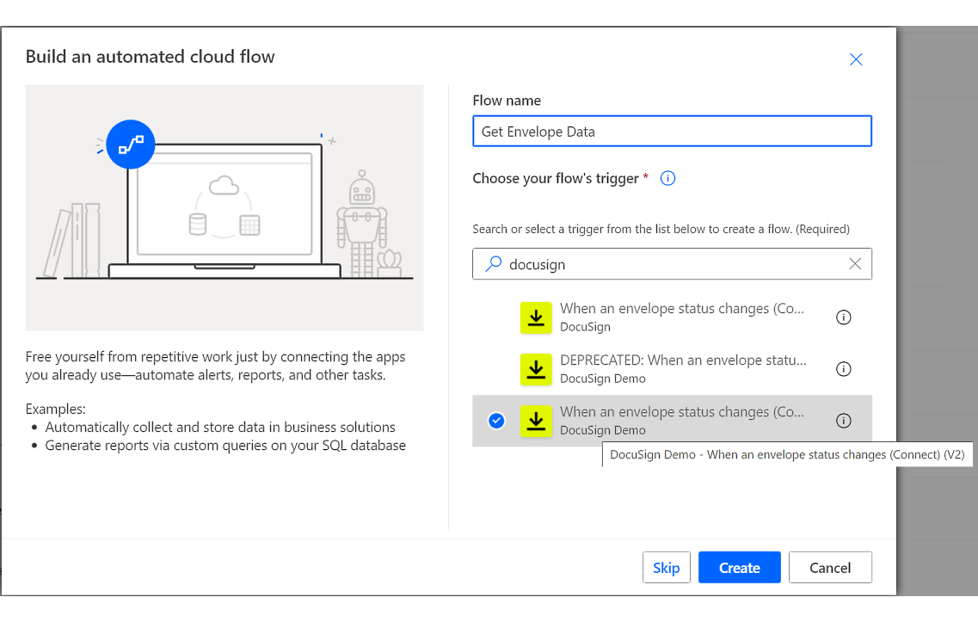Click the info icon beside Choose your flow's trigger

tap(667, 178)
